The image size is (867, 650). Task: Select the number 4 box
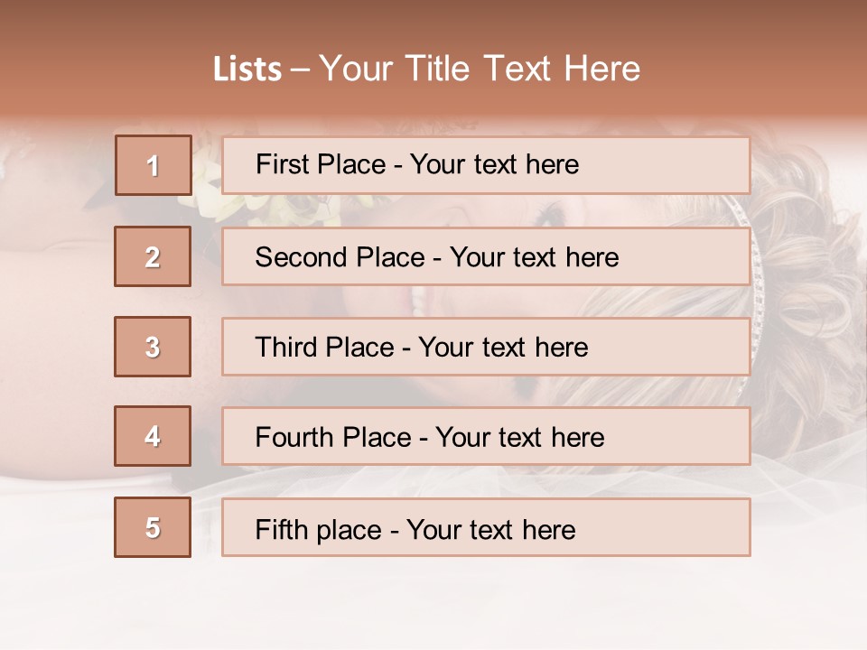coord(153,436)
